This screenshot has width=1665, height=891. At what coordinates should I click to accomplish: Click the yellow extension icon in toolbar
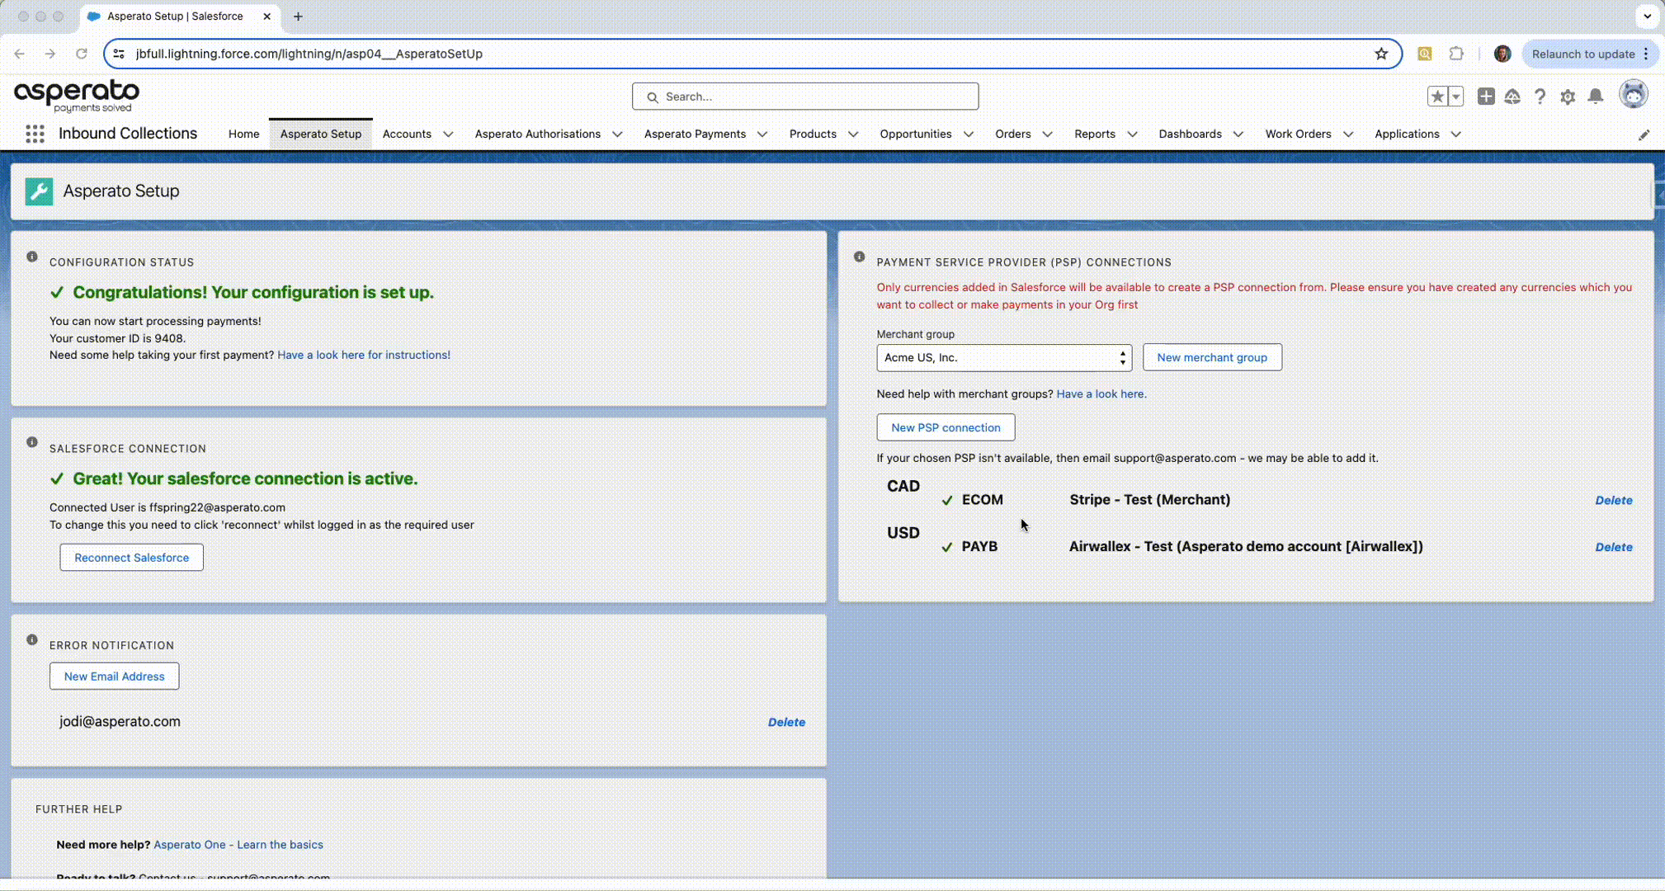1425,54
